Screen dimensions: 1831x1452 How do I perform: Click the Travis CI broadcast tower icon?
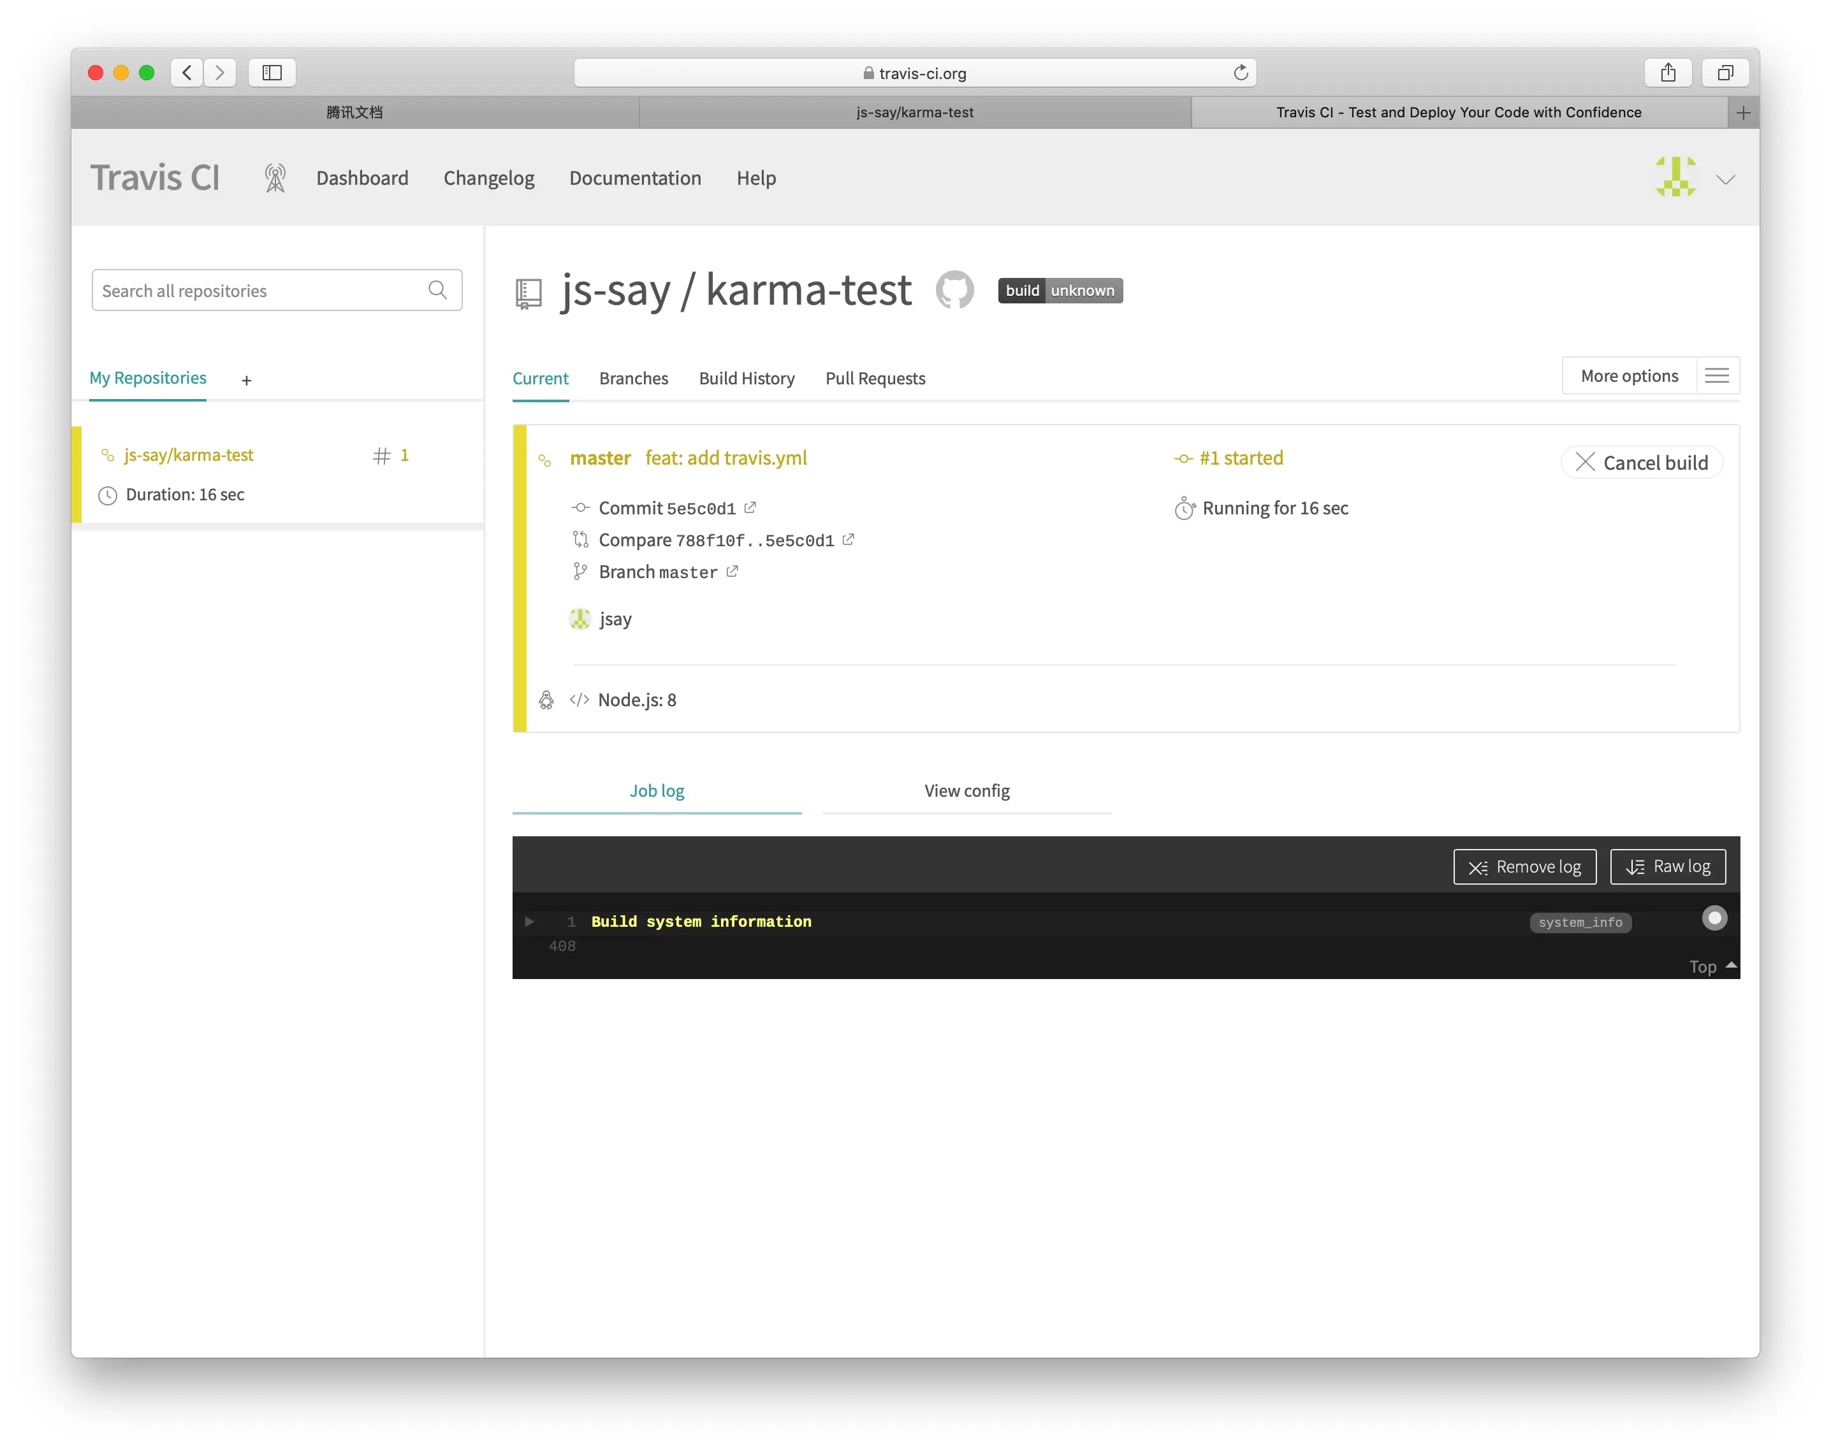tap(274, 177)
